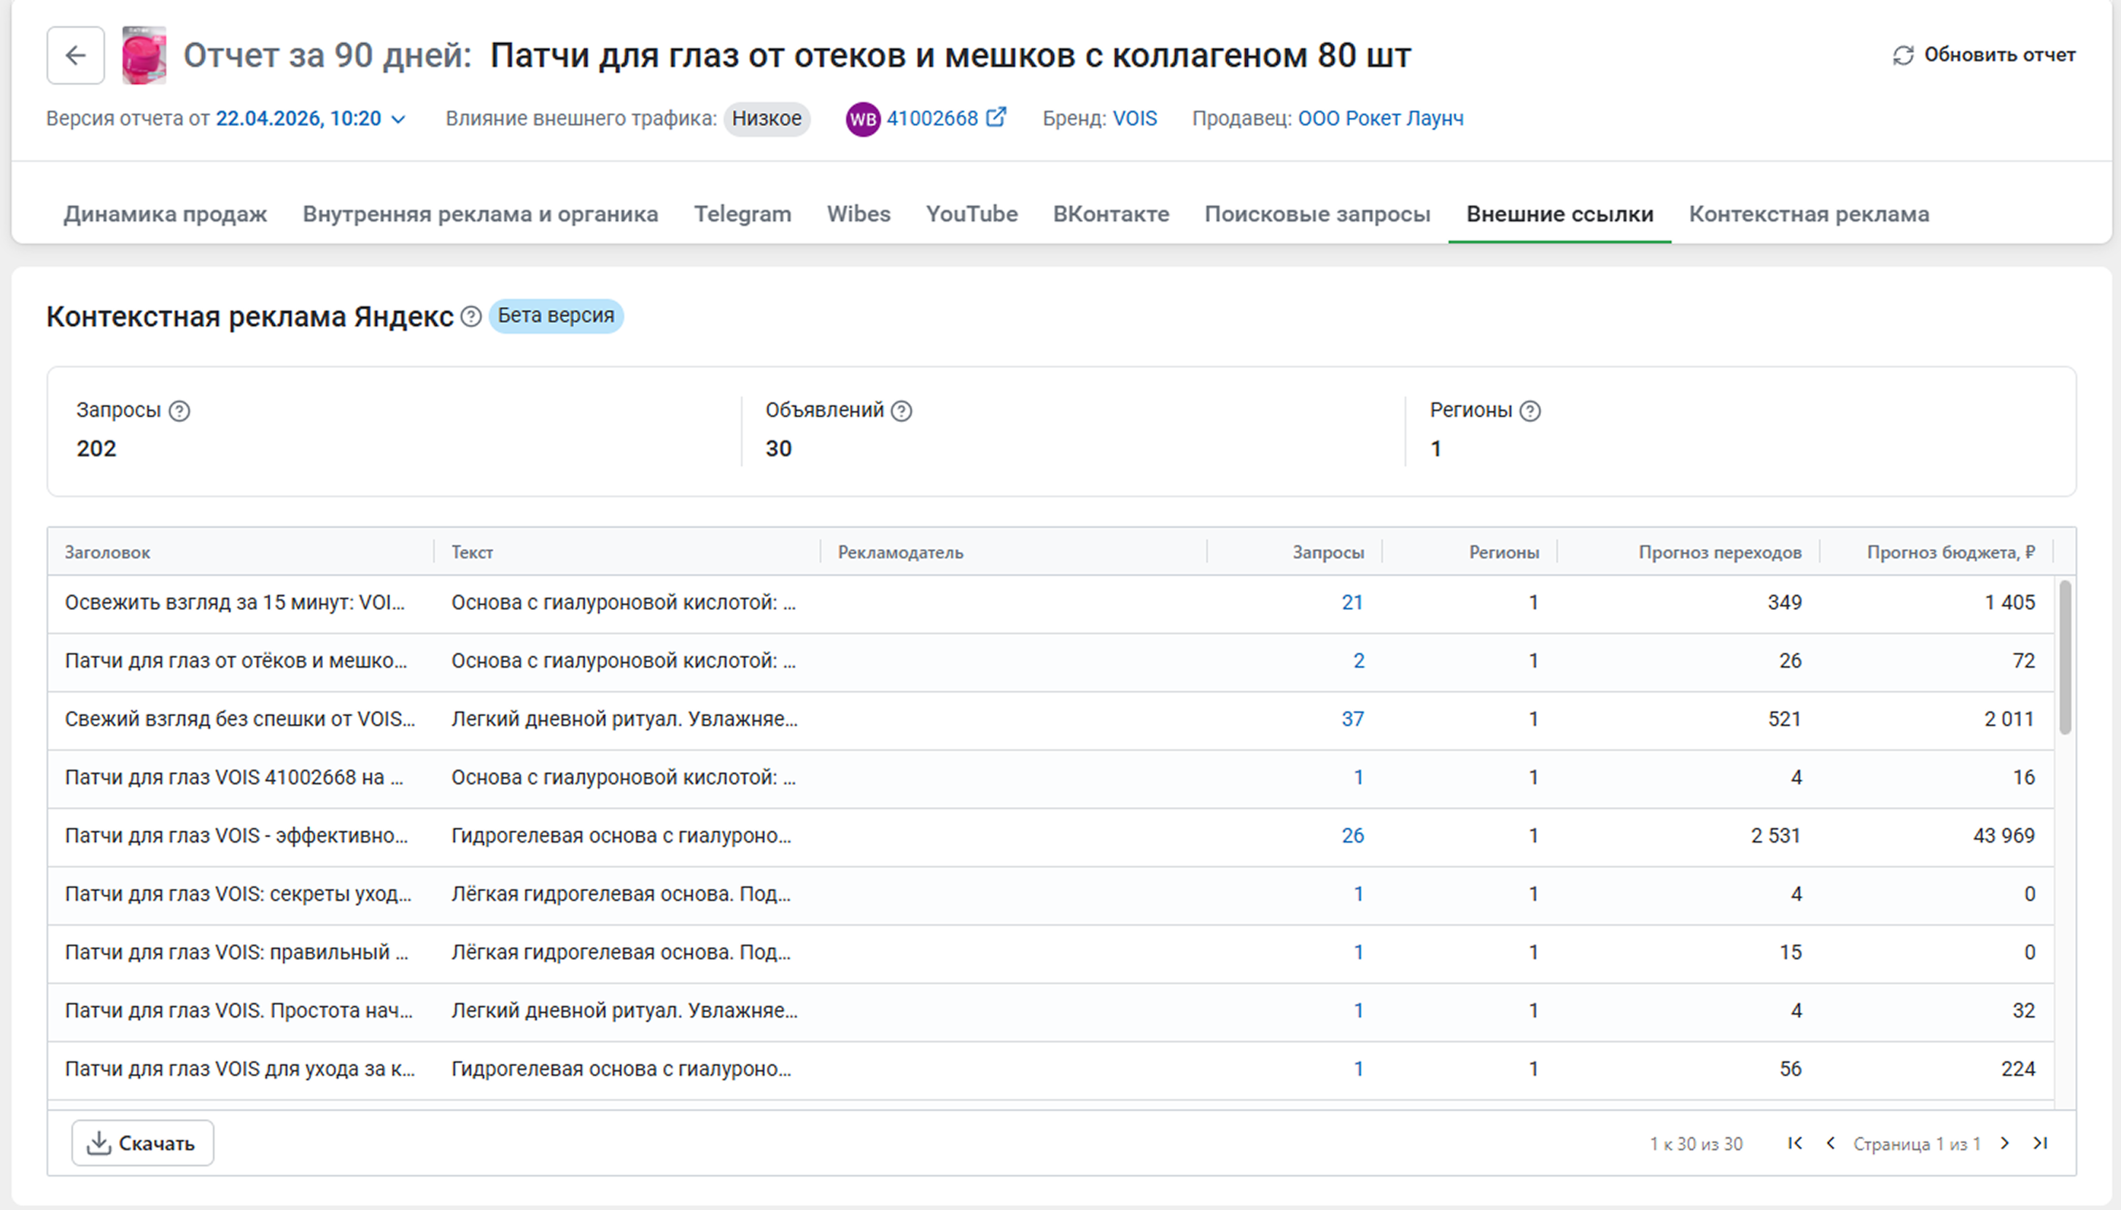This screenshot has width=2121, height=1210.
Task: Open the VOIS brand link
Action: (1134, 119)
